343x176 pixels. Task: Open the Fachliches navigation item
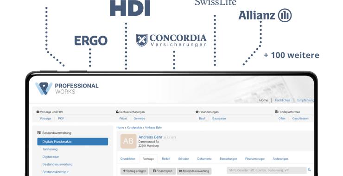pos(282,100)
